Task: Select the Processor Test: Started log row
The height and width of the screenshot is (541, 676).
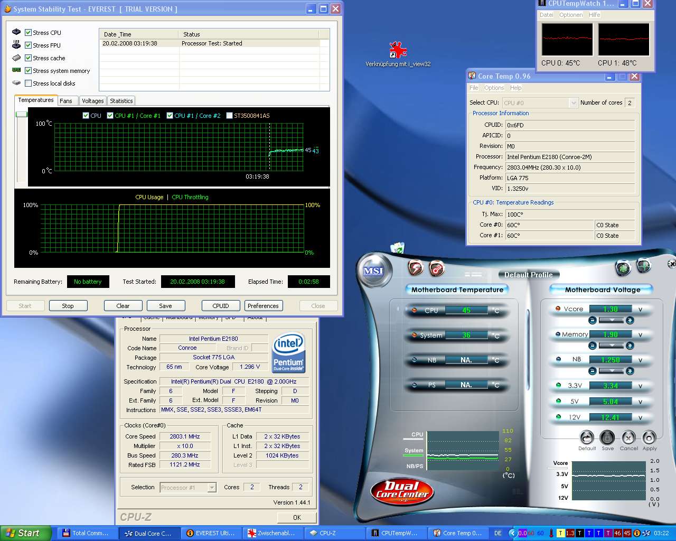Action: click(210, 43)
